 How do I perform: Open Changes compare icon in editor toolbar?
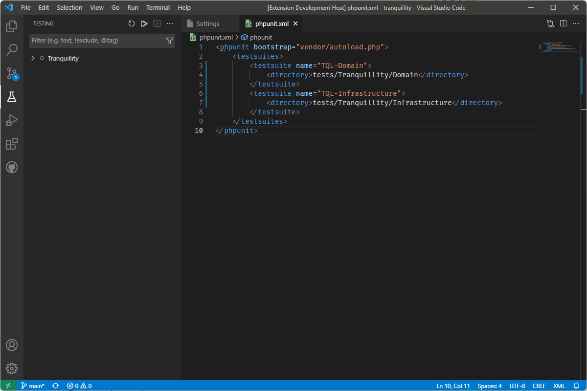(550, 23)
